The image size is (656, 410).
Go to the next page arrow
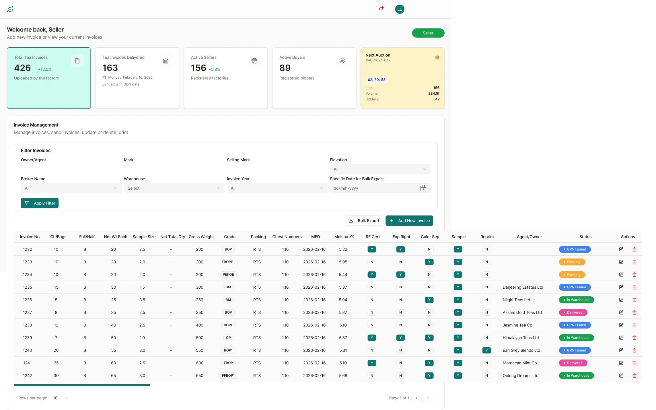coord(428,398)
